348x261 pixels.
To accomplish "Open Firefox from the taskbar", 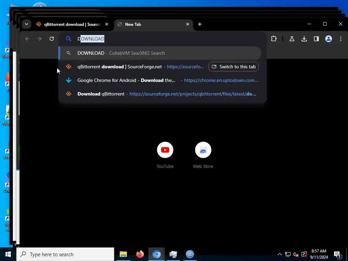I will coord(140,254).
